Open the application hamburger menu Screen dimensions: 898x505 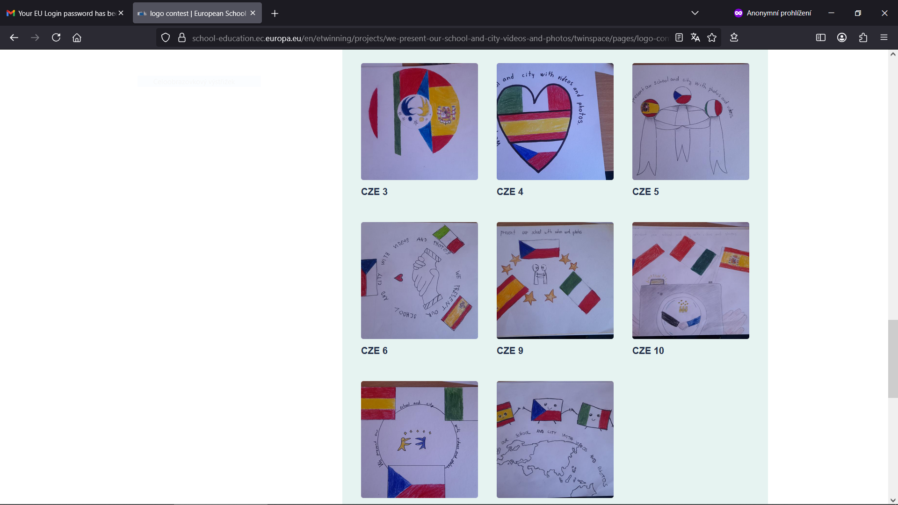click(884, 38)
